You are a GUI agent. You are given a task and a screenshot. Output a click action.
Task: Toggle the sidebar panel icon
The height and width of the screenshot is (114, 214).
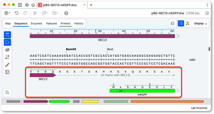pos(20,5)
